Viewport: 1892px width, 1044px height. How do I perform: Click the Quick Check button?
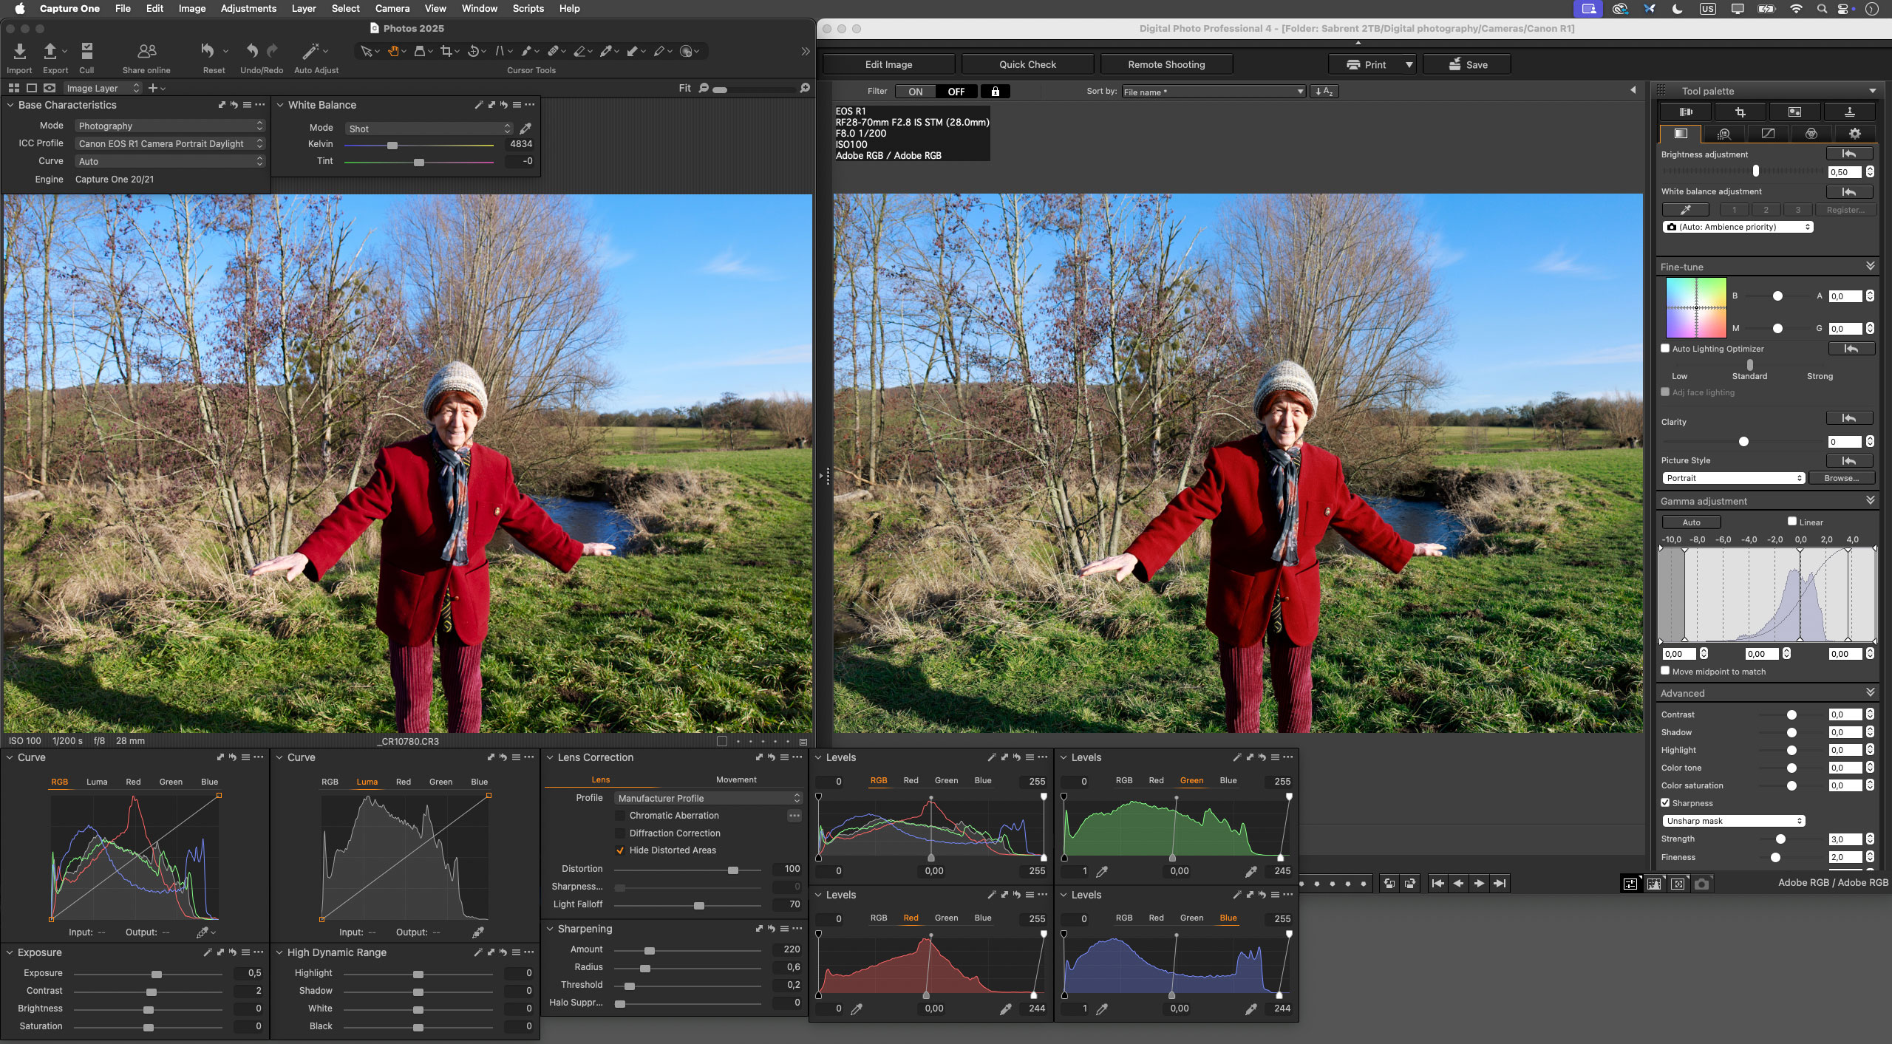coord(1027,64)
